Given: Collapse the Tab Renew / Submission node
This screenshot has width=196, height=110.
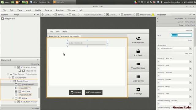Looking at the screenshot, I should coord(8,74).
